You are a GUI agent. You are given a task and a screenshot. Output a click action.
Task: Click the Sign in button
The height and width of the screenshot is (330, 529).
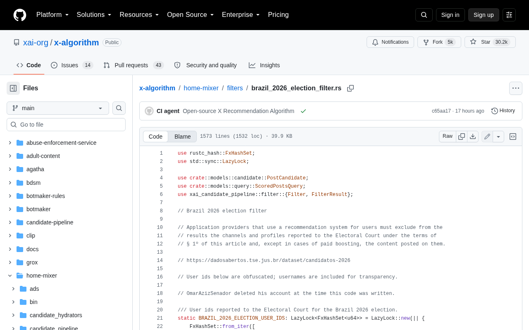[450, 15]
